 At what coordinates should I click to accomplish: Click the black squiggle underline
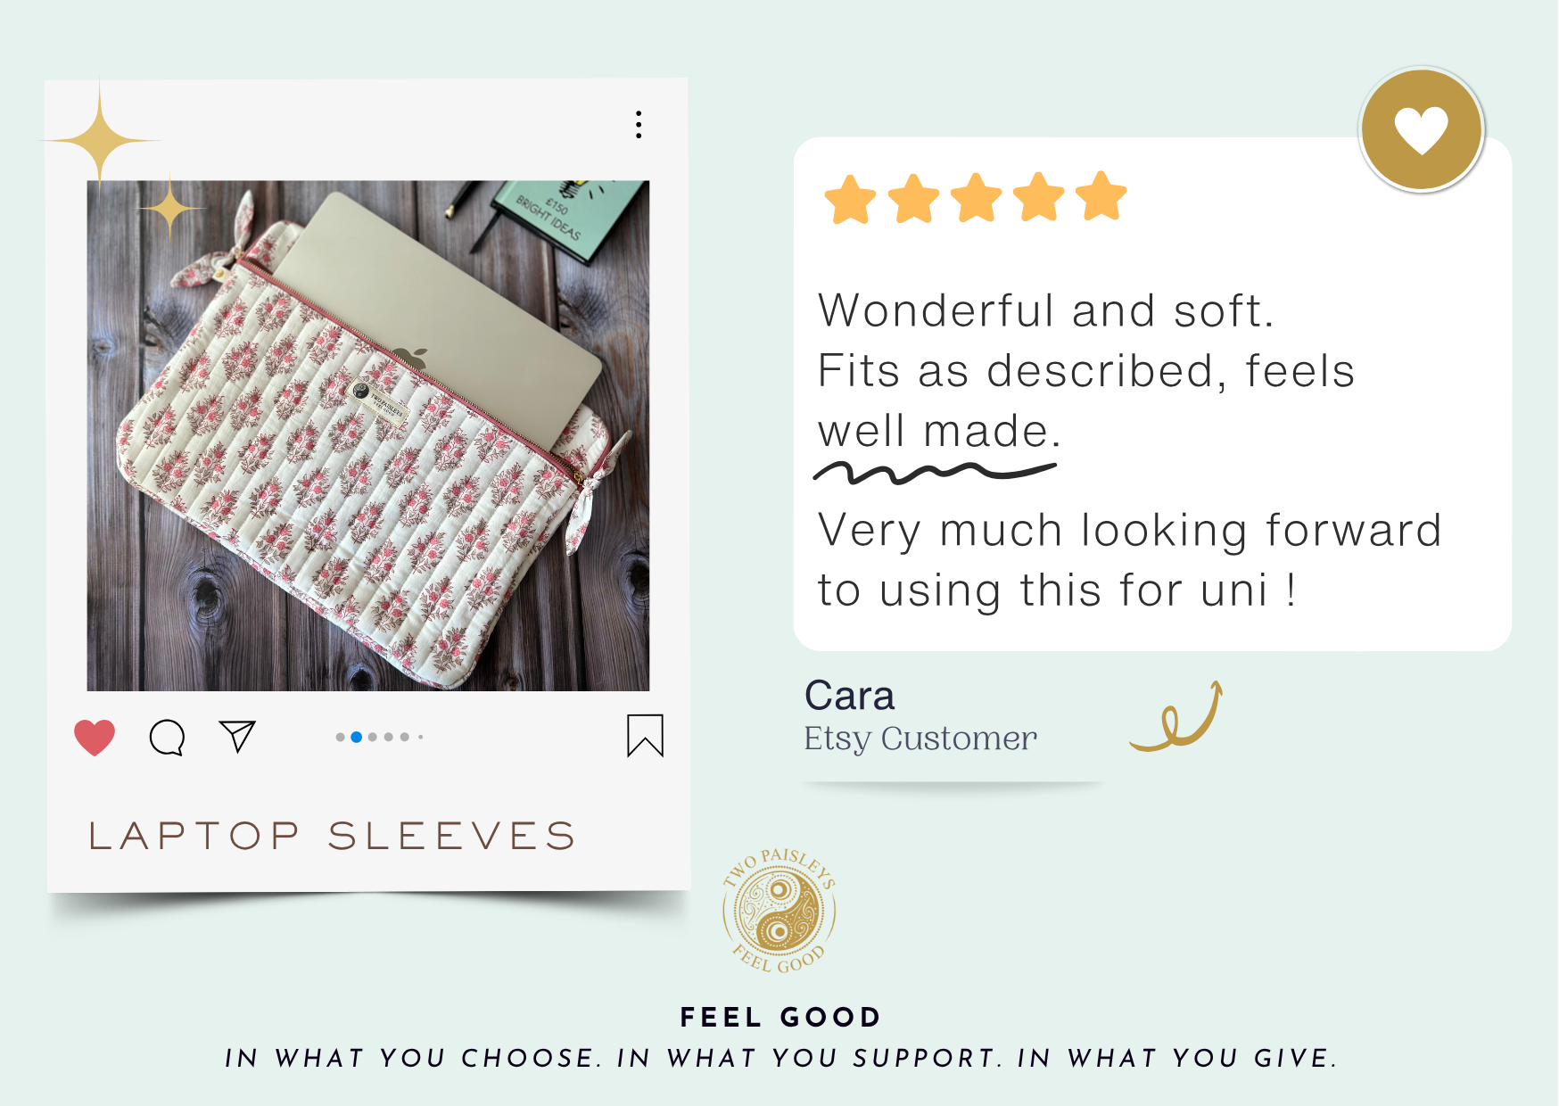pos(934,472)
